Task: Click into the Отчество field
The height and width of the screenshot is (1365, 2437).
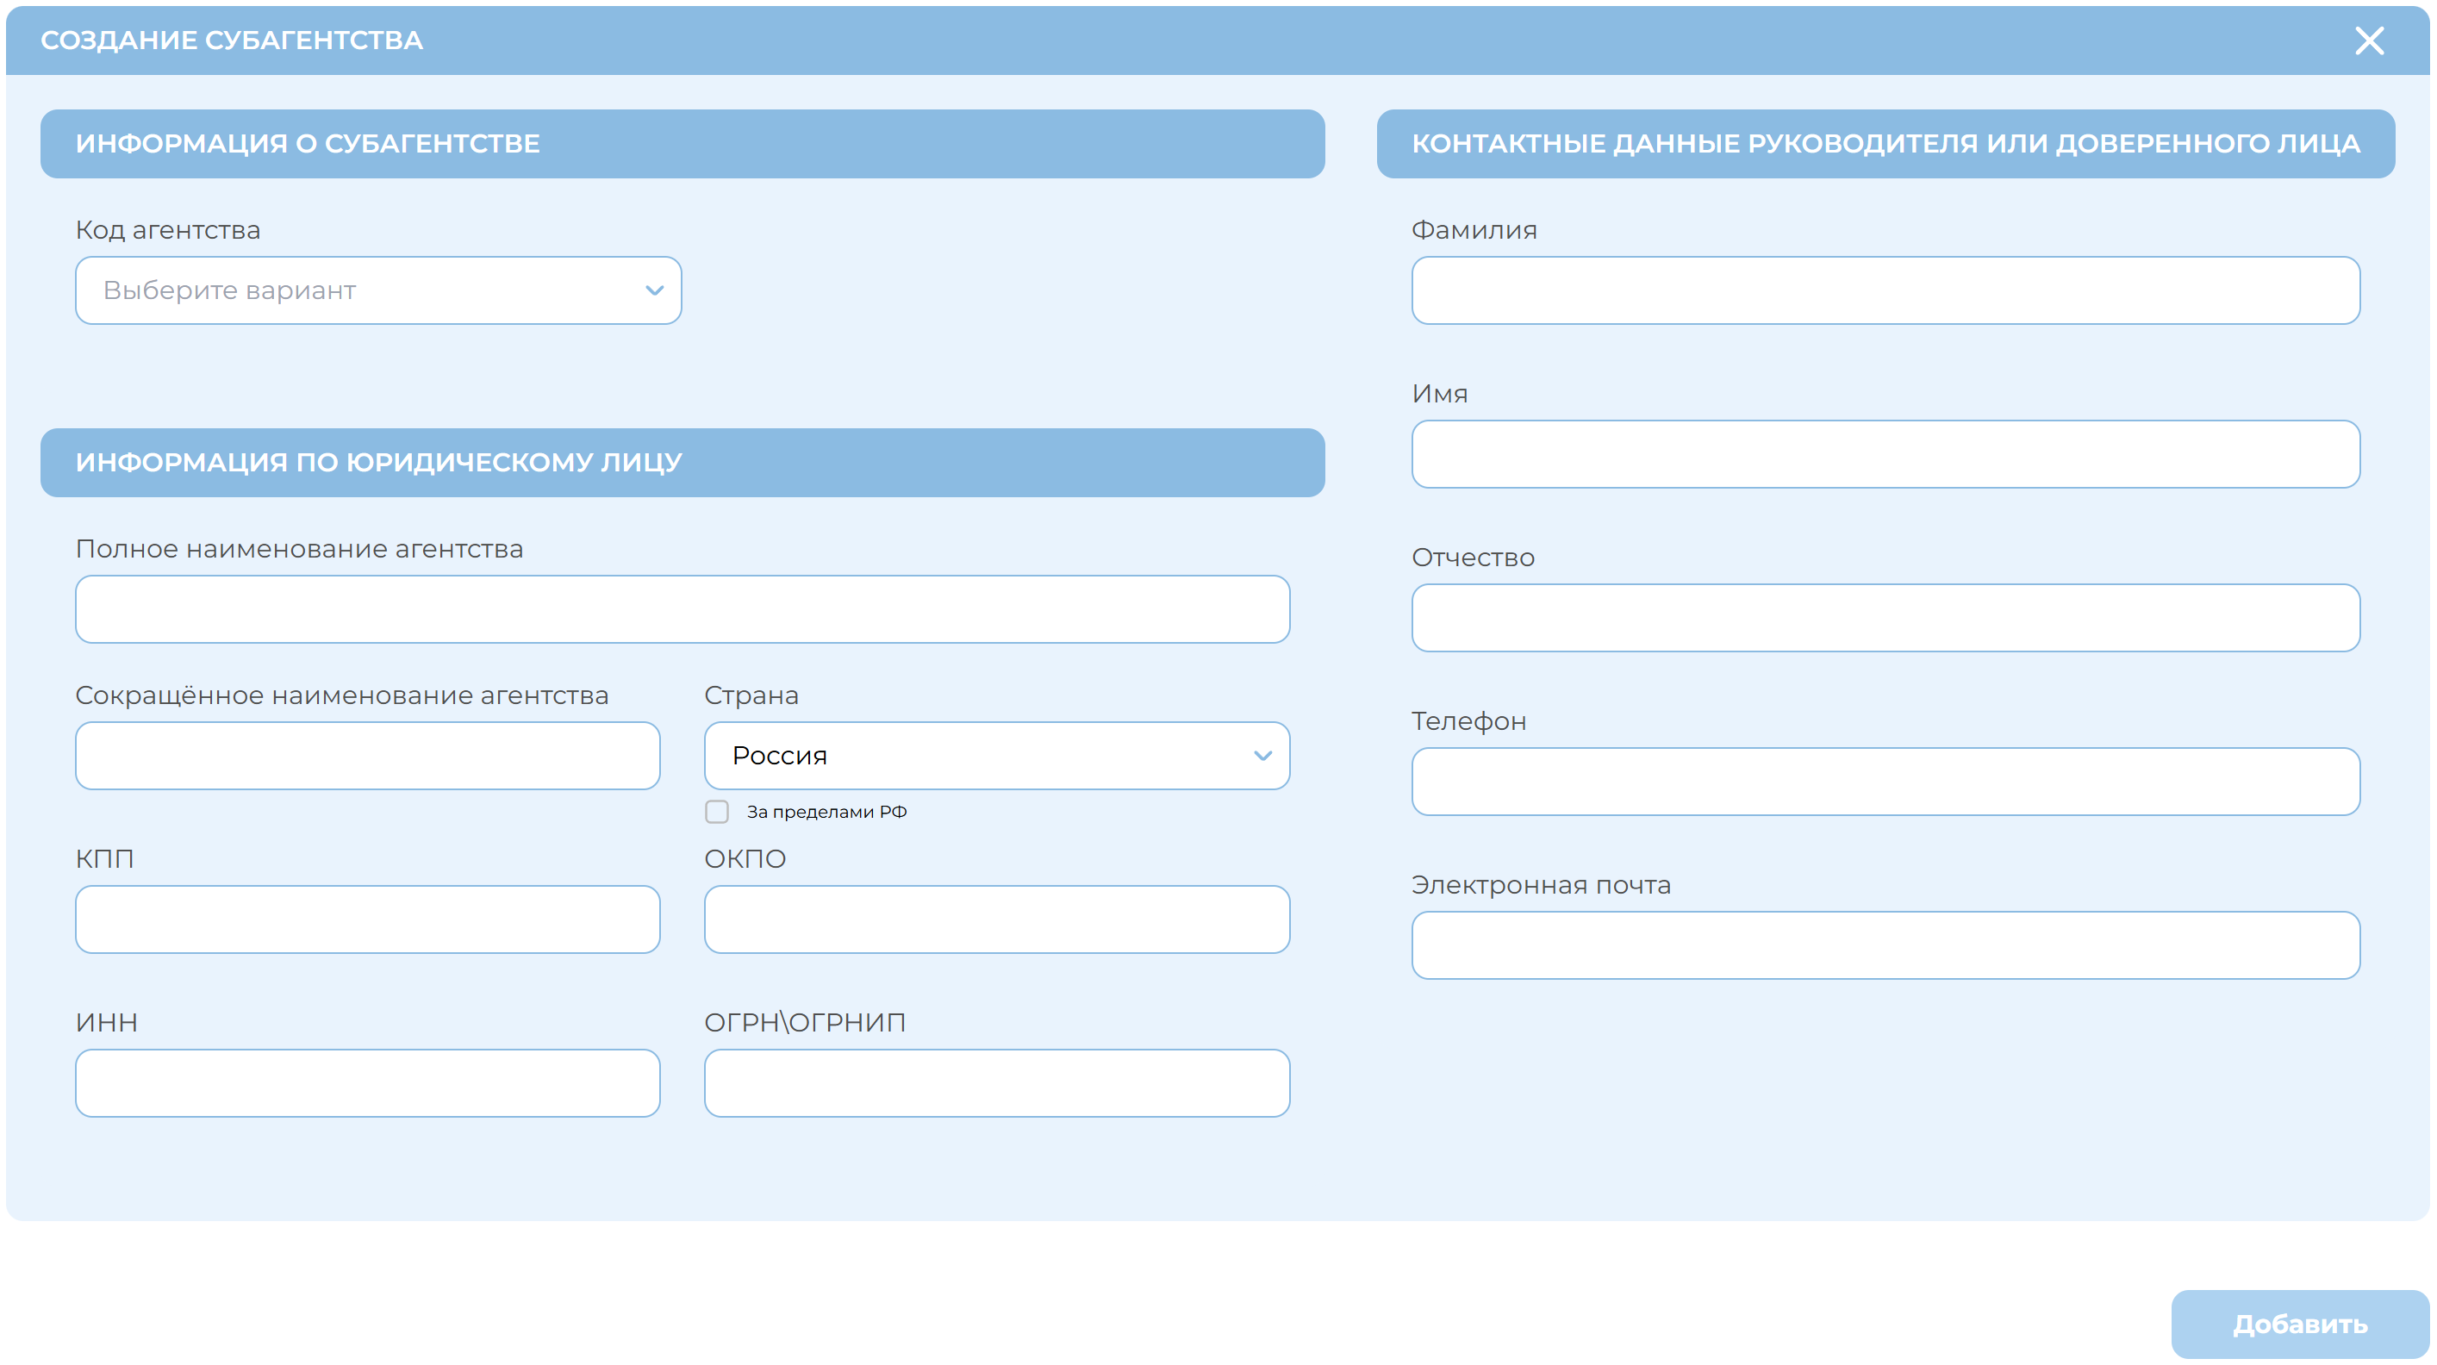Action: click(1885, 618)
